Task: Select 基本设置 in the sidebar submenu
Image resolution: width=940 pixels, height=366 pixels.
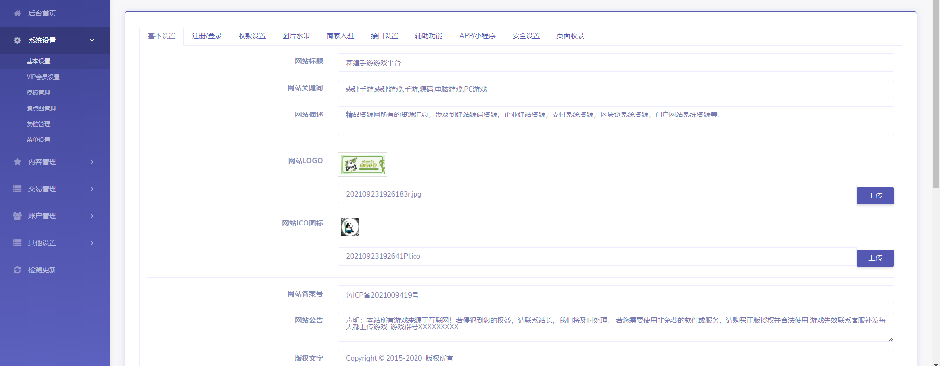Action: click(x=38, y=61)
